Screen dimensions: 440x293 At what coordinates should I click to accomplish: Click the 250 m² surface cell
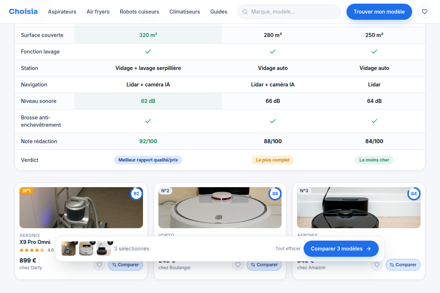click(x=374, y=35)
